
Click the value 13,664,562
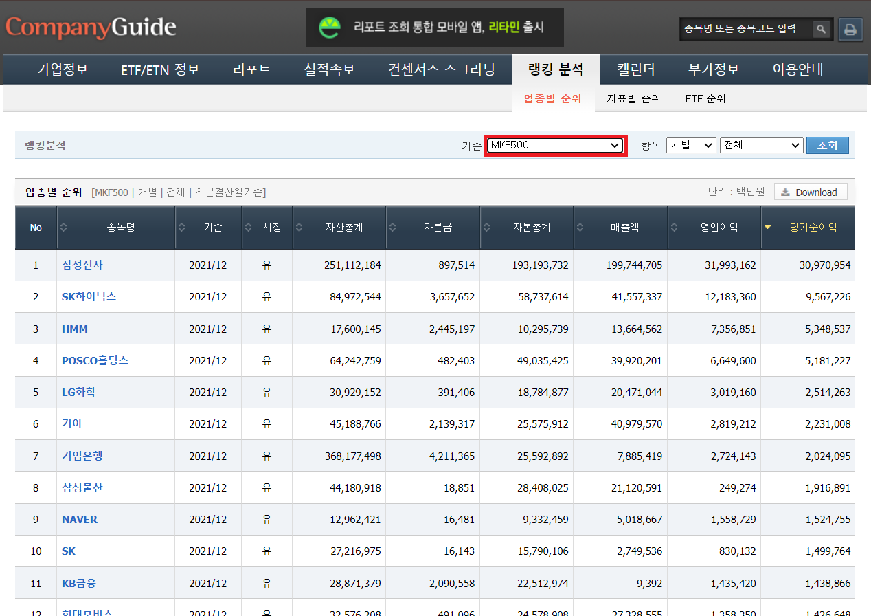[x=637, y=329]
